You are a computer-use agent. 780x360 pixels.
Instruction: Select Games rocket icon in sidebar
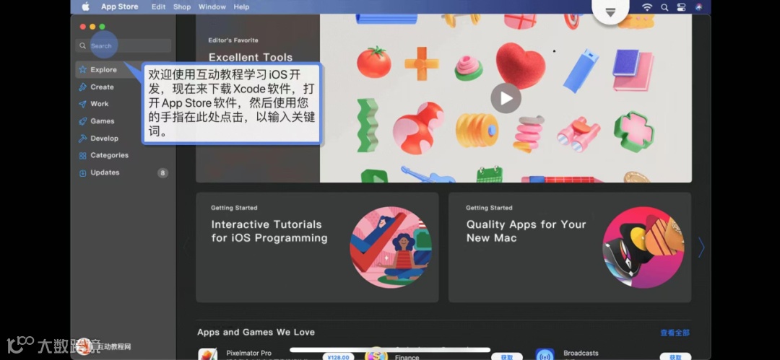82,121
